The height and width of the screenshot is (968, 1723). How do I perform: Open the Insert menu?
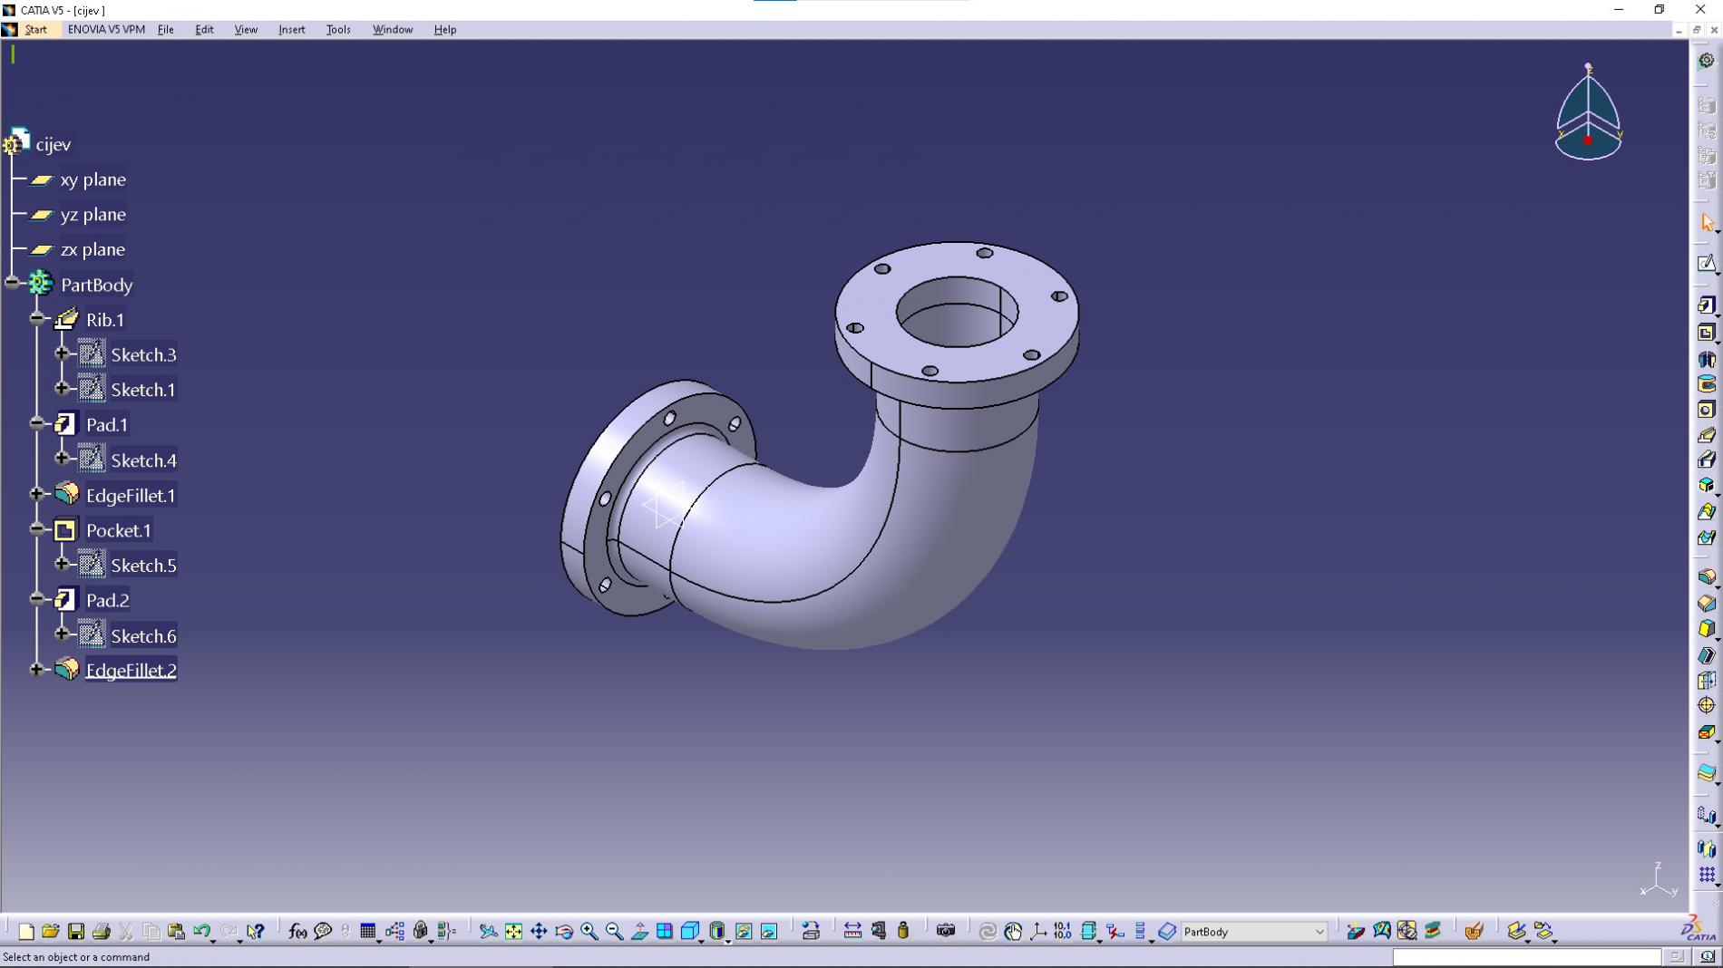point(291,29)
